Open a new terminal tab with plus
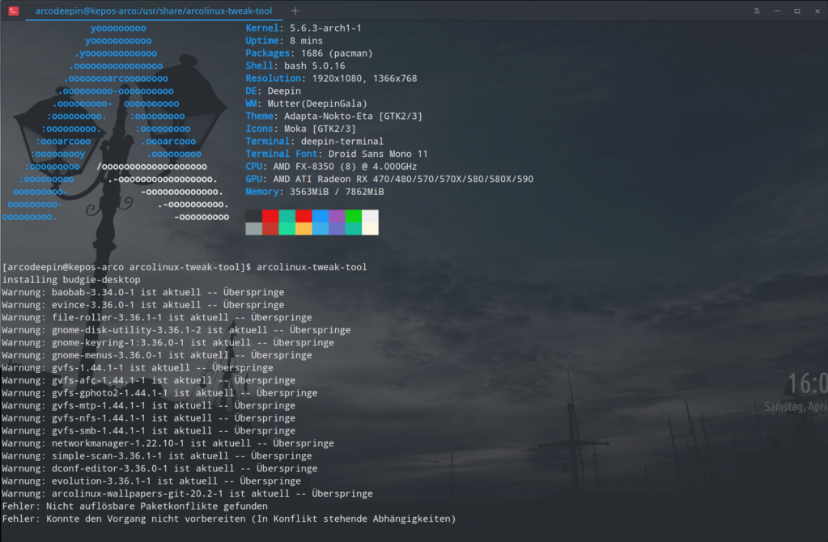Screen dimensions: 828x542 coord(295,11)
